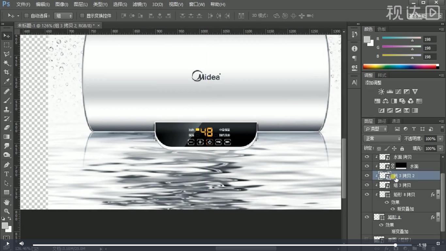Open the 滤镜(T) menu
This screenshot has height=251, width=446.
(139, 4)
